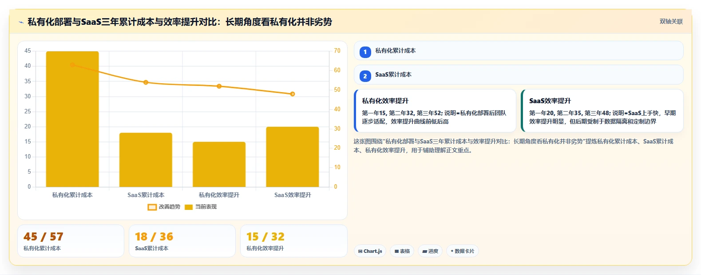Click the 双轴关联 label in header

point(671,21)
